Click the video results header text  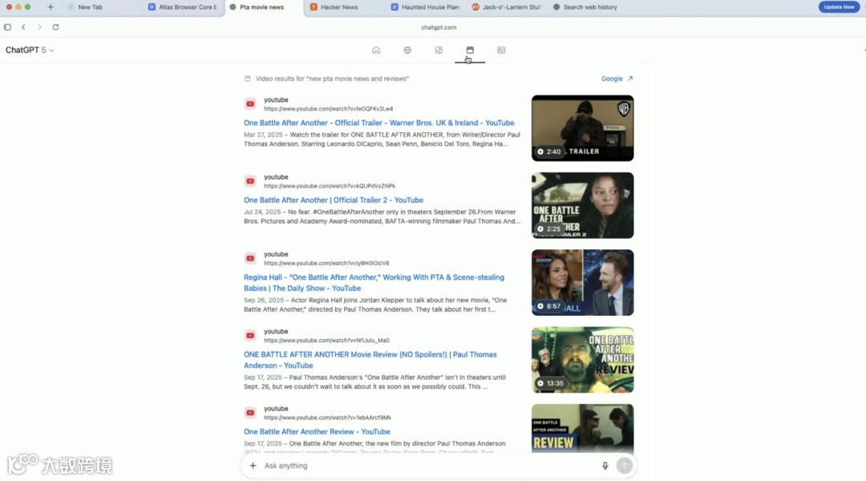[x=332, y=79]
